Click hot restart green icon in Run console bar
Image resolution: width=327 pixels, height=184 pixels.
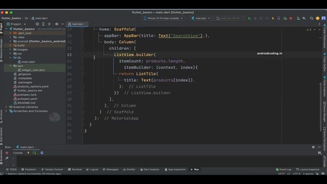(34, 153)
